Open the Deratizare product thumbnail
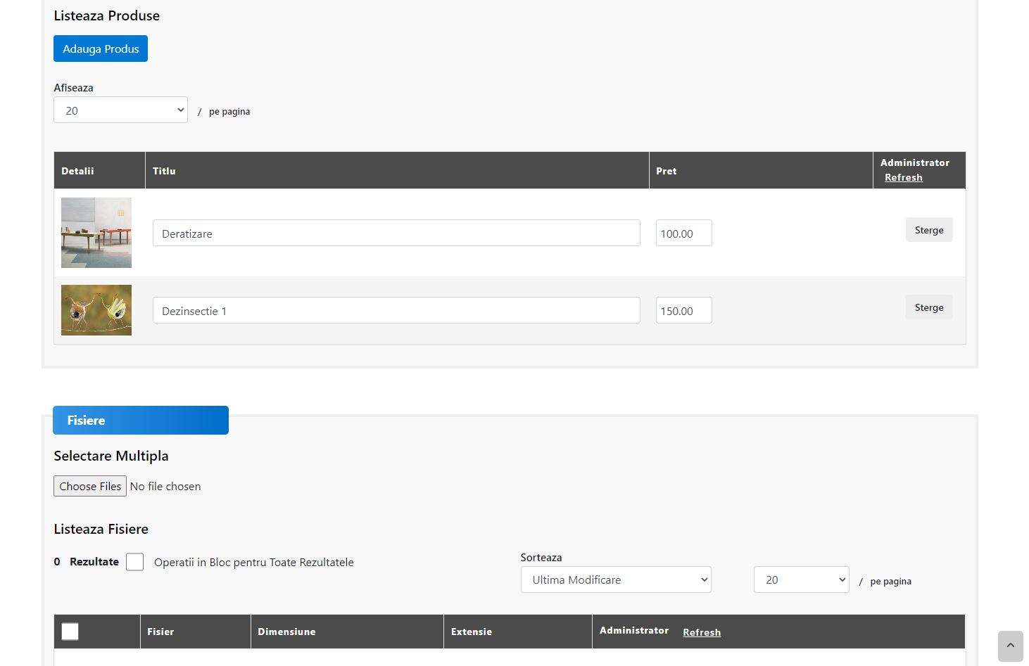 (96, 233)
